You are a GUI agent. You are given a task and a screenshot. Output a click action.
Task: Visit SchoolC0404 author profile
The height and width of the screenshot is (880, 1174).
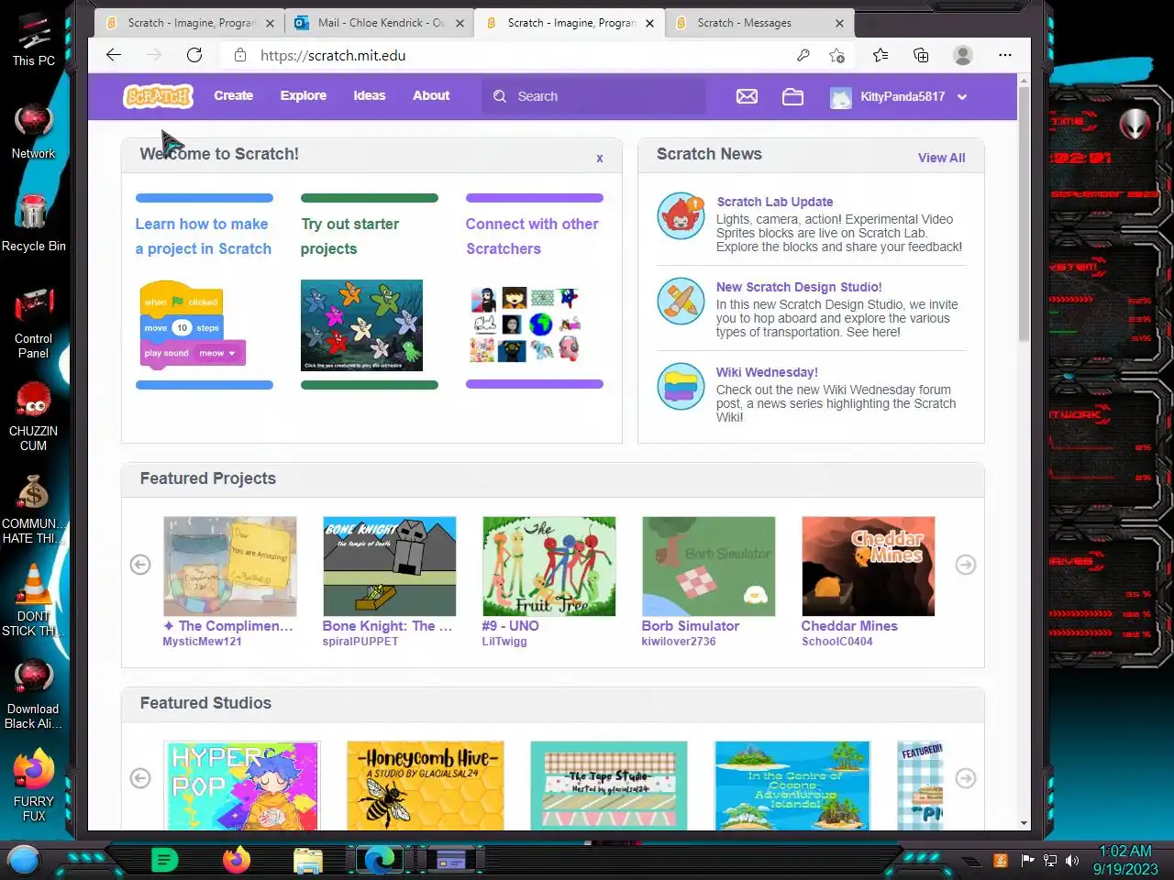(837, 642)
